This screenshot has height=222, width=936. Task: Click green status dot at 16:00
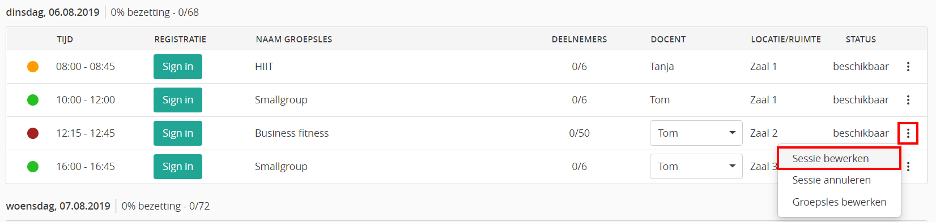point(33,167)
